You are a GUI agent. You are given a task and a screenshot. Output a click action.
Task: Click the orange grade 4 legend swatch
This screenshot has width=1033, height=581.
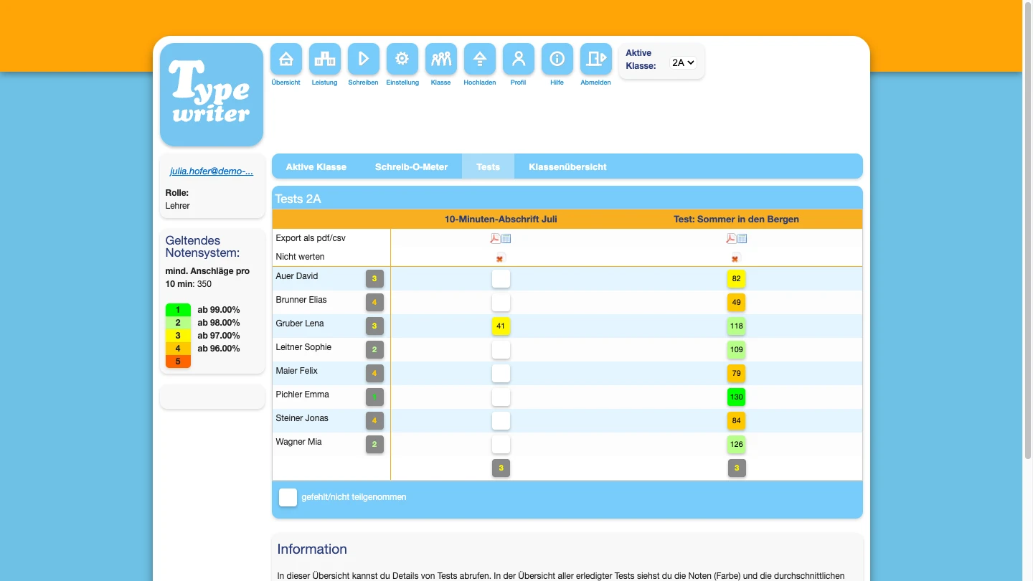(178, 349)
